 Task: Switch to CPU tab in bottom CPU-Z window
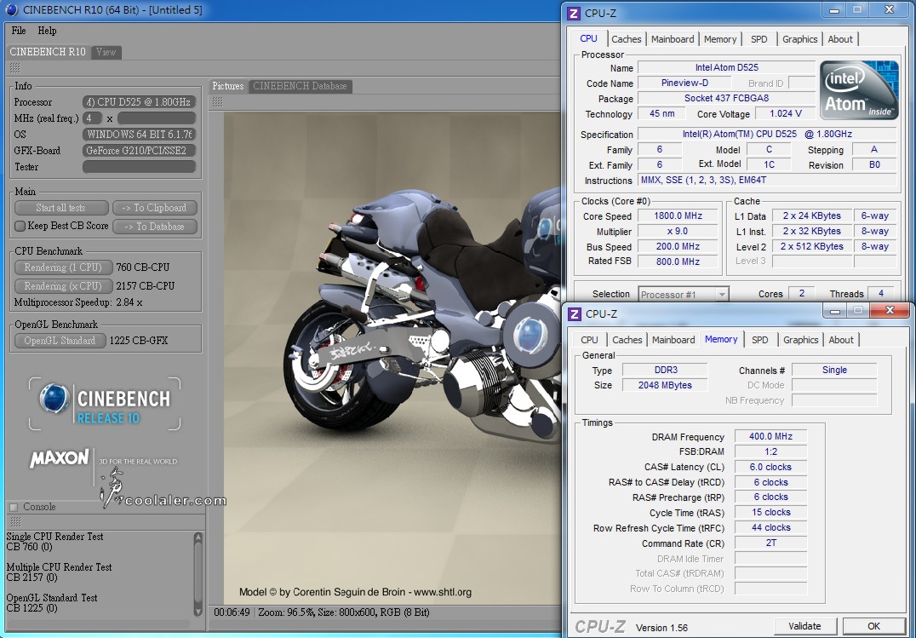[589, 340]
